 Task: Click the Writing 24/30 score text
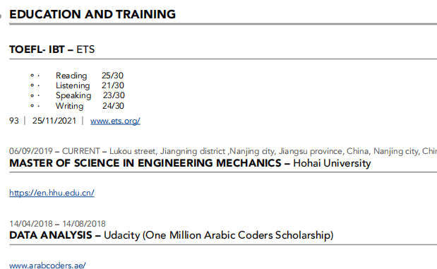pos(113,106)
